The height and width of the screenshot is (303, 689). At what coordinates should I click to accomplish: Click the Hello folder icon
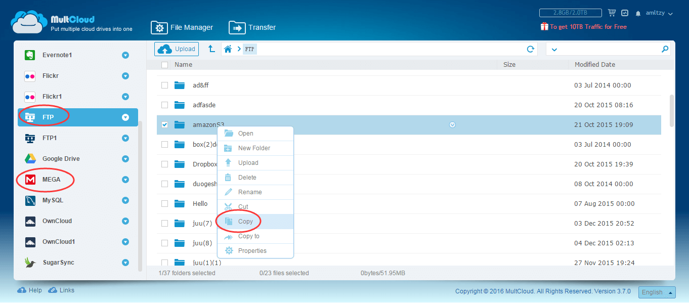click(180, 203)
